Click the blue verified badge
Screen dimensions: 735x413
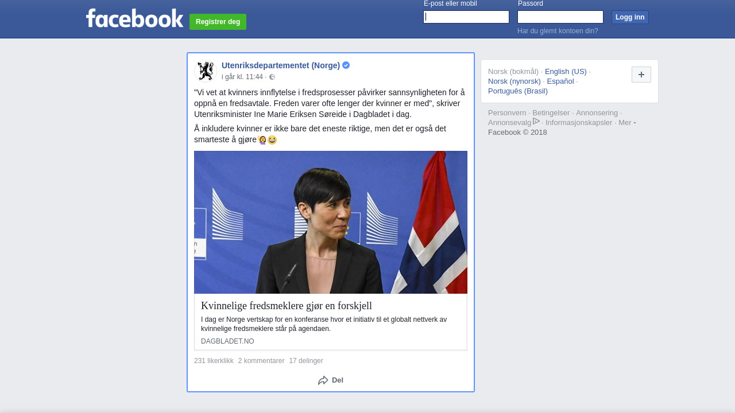tap(346, 65)
